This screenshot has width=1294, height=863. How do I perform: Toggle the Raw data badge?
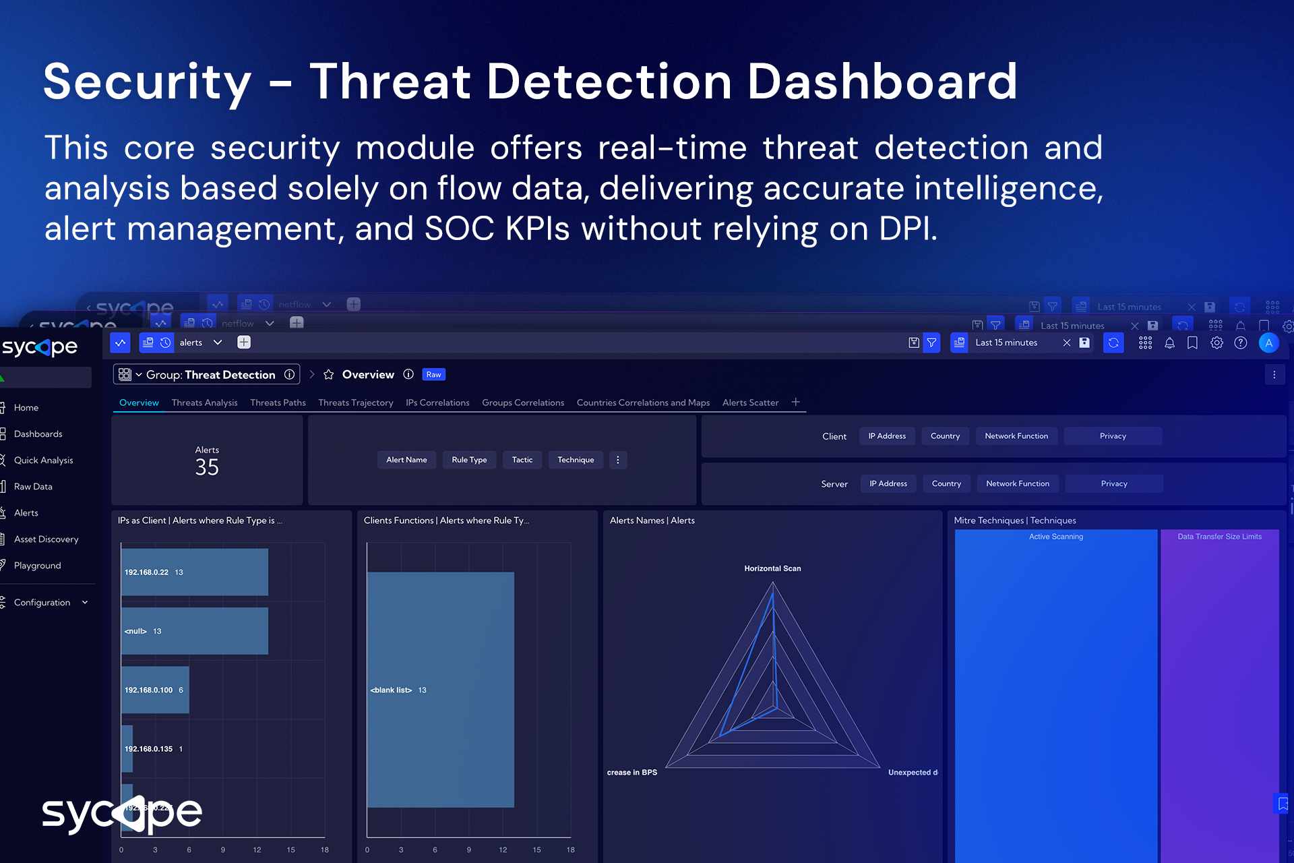point(433,375)
